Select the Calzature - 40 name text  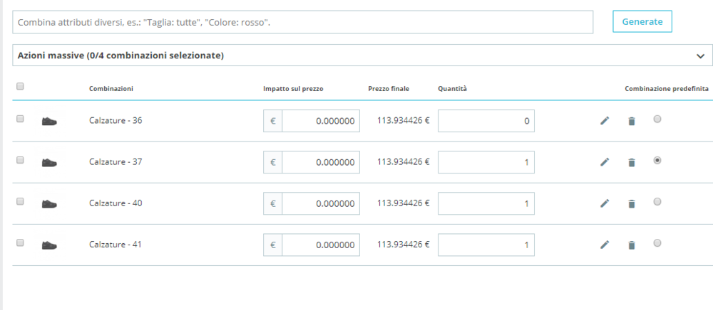[116, 203]
